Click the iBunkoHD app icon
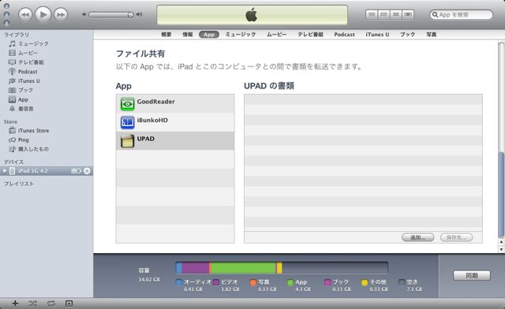The width and height of the screenshot is (505, 309). tap(128, 123)
